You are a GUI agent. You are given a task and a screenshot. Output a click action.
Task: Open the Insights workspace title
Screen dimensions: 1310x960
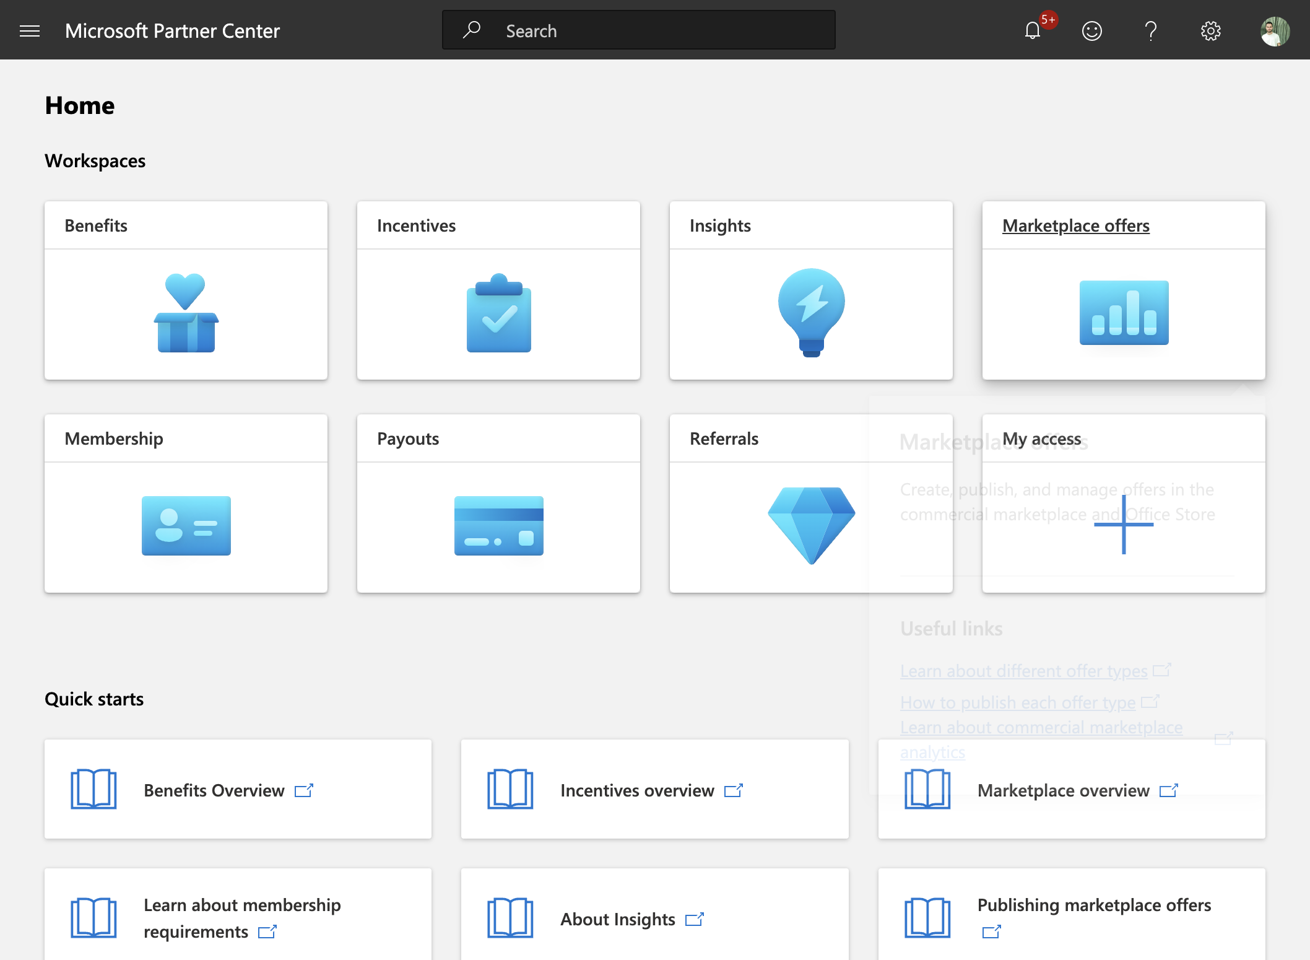pyautogui.click(x=720, y=225)
